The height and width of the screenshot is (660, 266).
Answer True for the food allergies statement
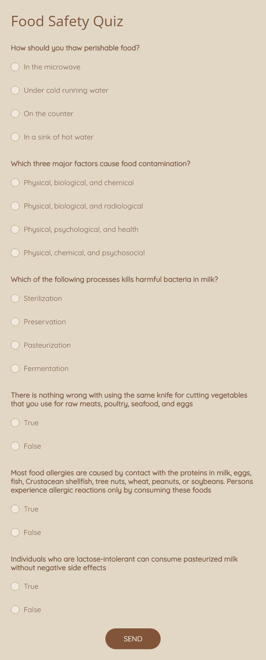click(15, 509)
